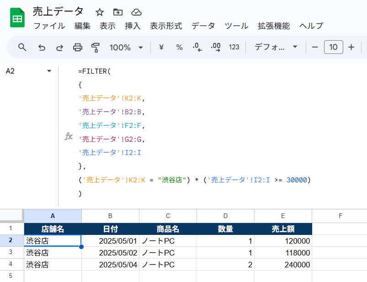Select row 3 header
Viewport: 367px width, 282px height.
point(12,252)
